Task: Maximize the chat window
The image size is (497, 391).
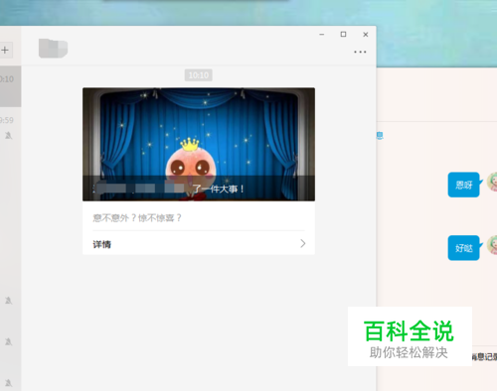Action: pos(343,34)
